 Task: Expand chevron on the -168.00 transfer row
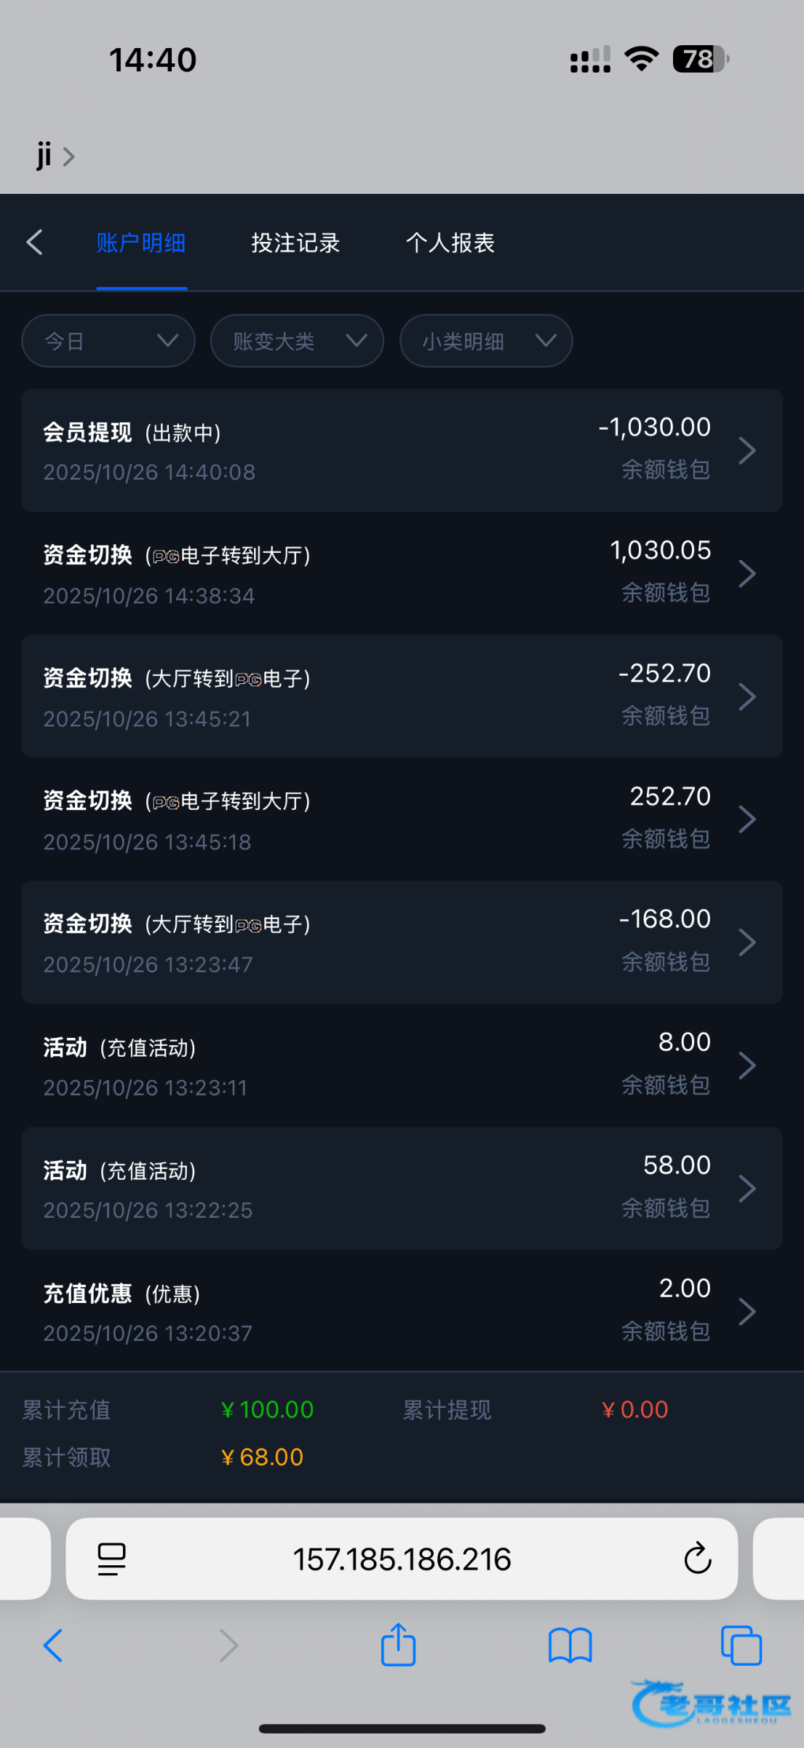[747, 942]
